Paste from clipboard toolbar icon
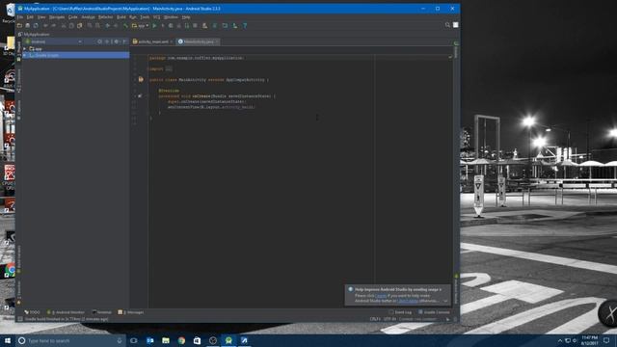Viewport: 617px width, 347px height. [x=79, y=26]
